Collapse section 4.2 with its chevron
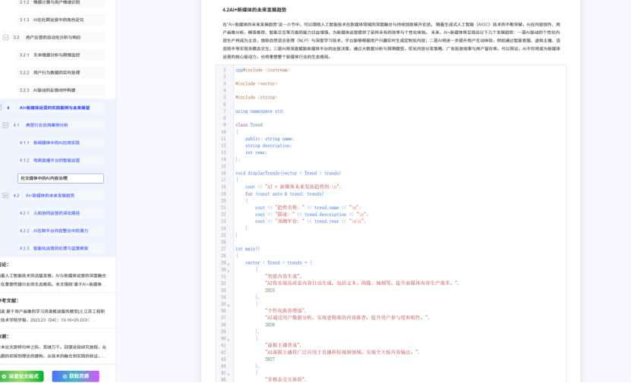The height and width of the screenshot is (383, 631). (x=5, y=196)
